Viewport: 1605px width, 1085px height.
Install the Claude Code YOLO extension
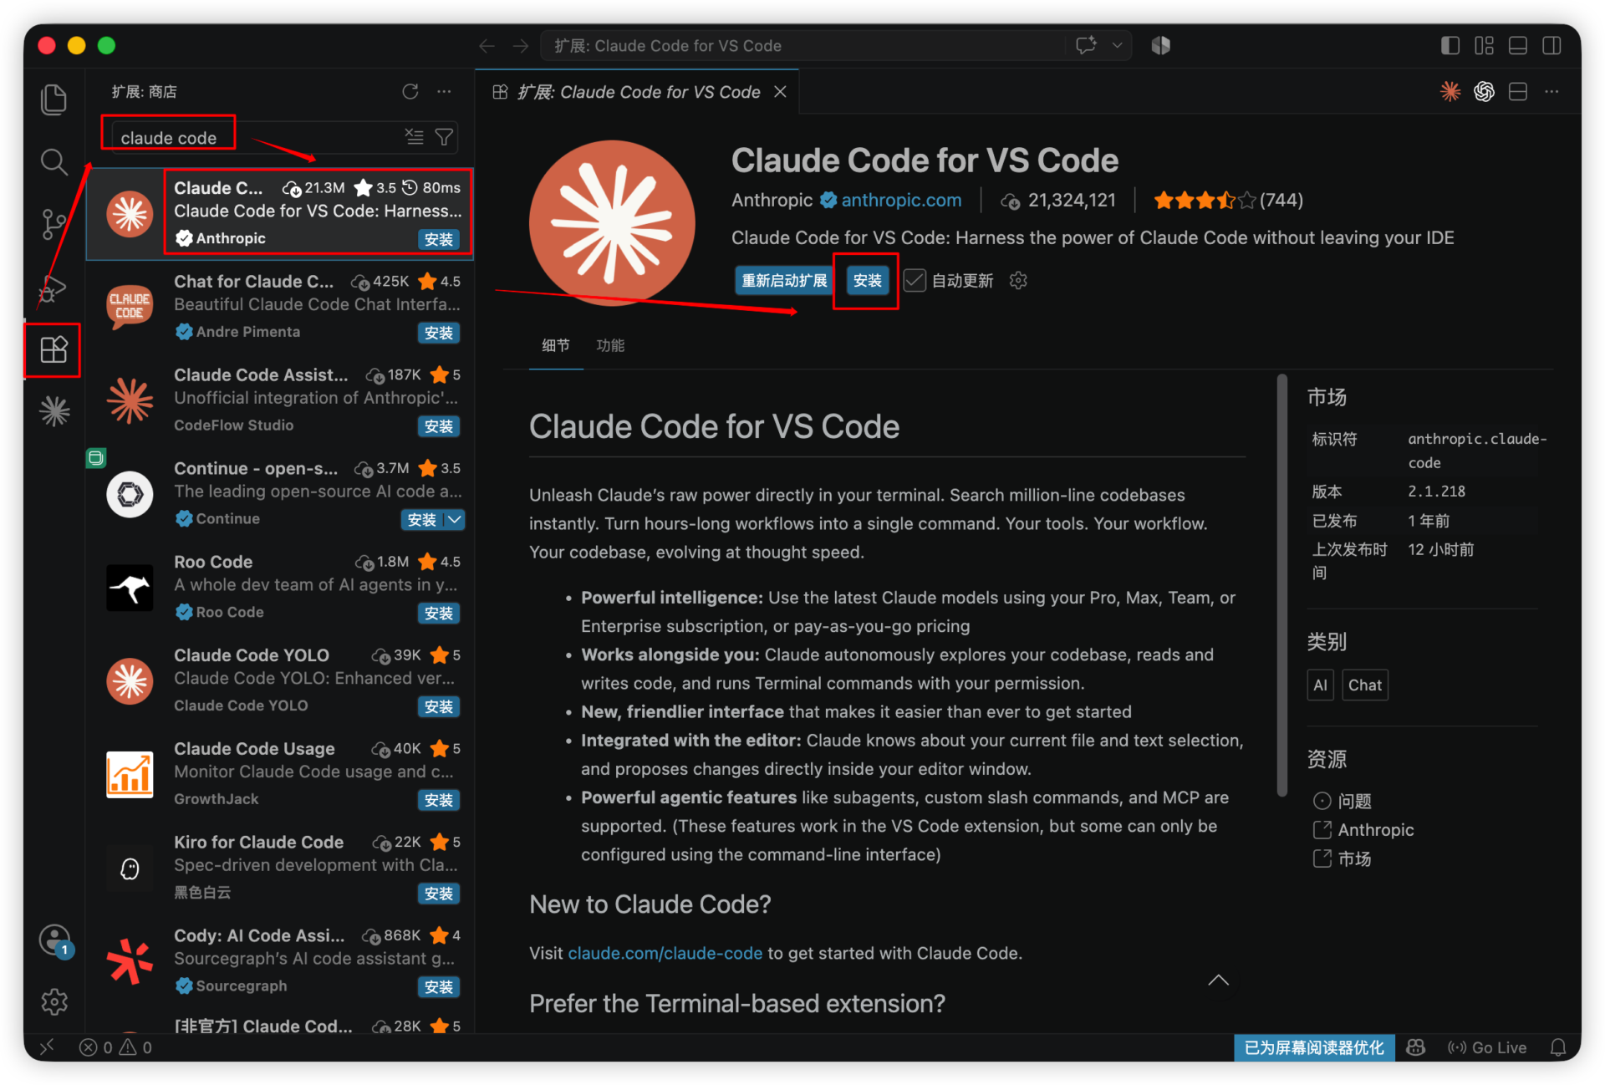439,707
